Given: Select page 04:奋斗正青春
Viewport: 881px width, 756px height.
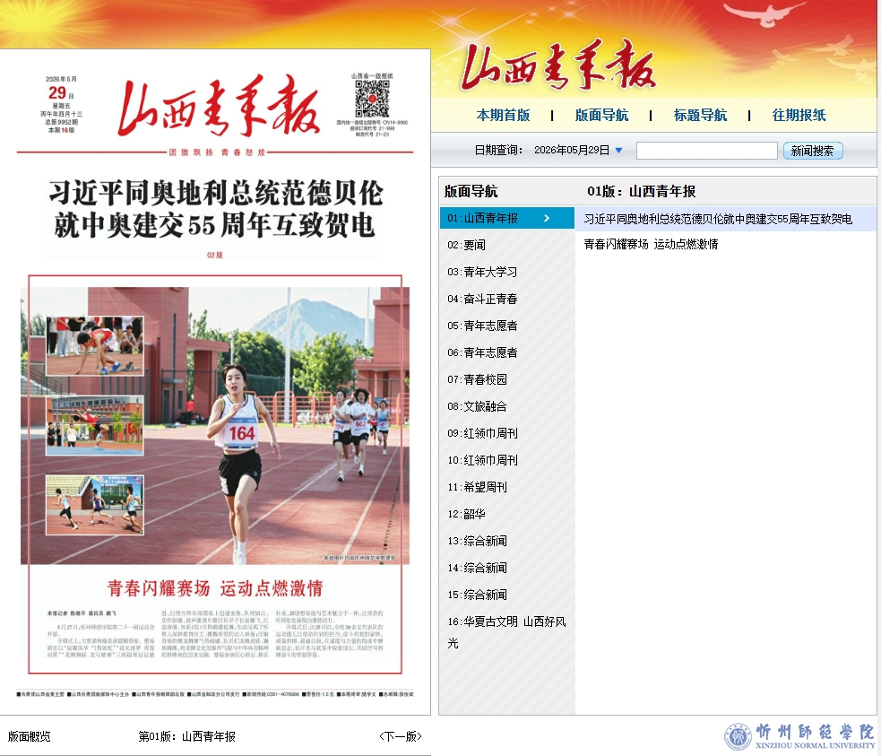Looking at the screenshot, I should click(x=482, y=299).
